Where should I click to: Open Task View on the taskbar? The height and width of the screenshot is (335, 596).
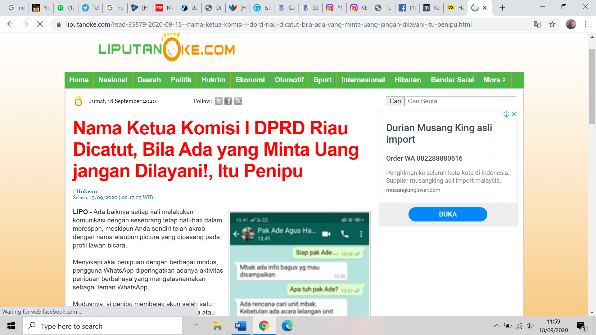point(194,326)
